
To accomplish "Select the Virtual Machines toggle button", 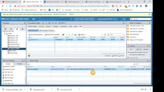I will tap(33, 31).
